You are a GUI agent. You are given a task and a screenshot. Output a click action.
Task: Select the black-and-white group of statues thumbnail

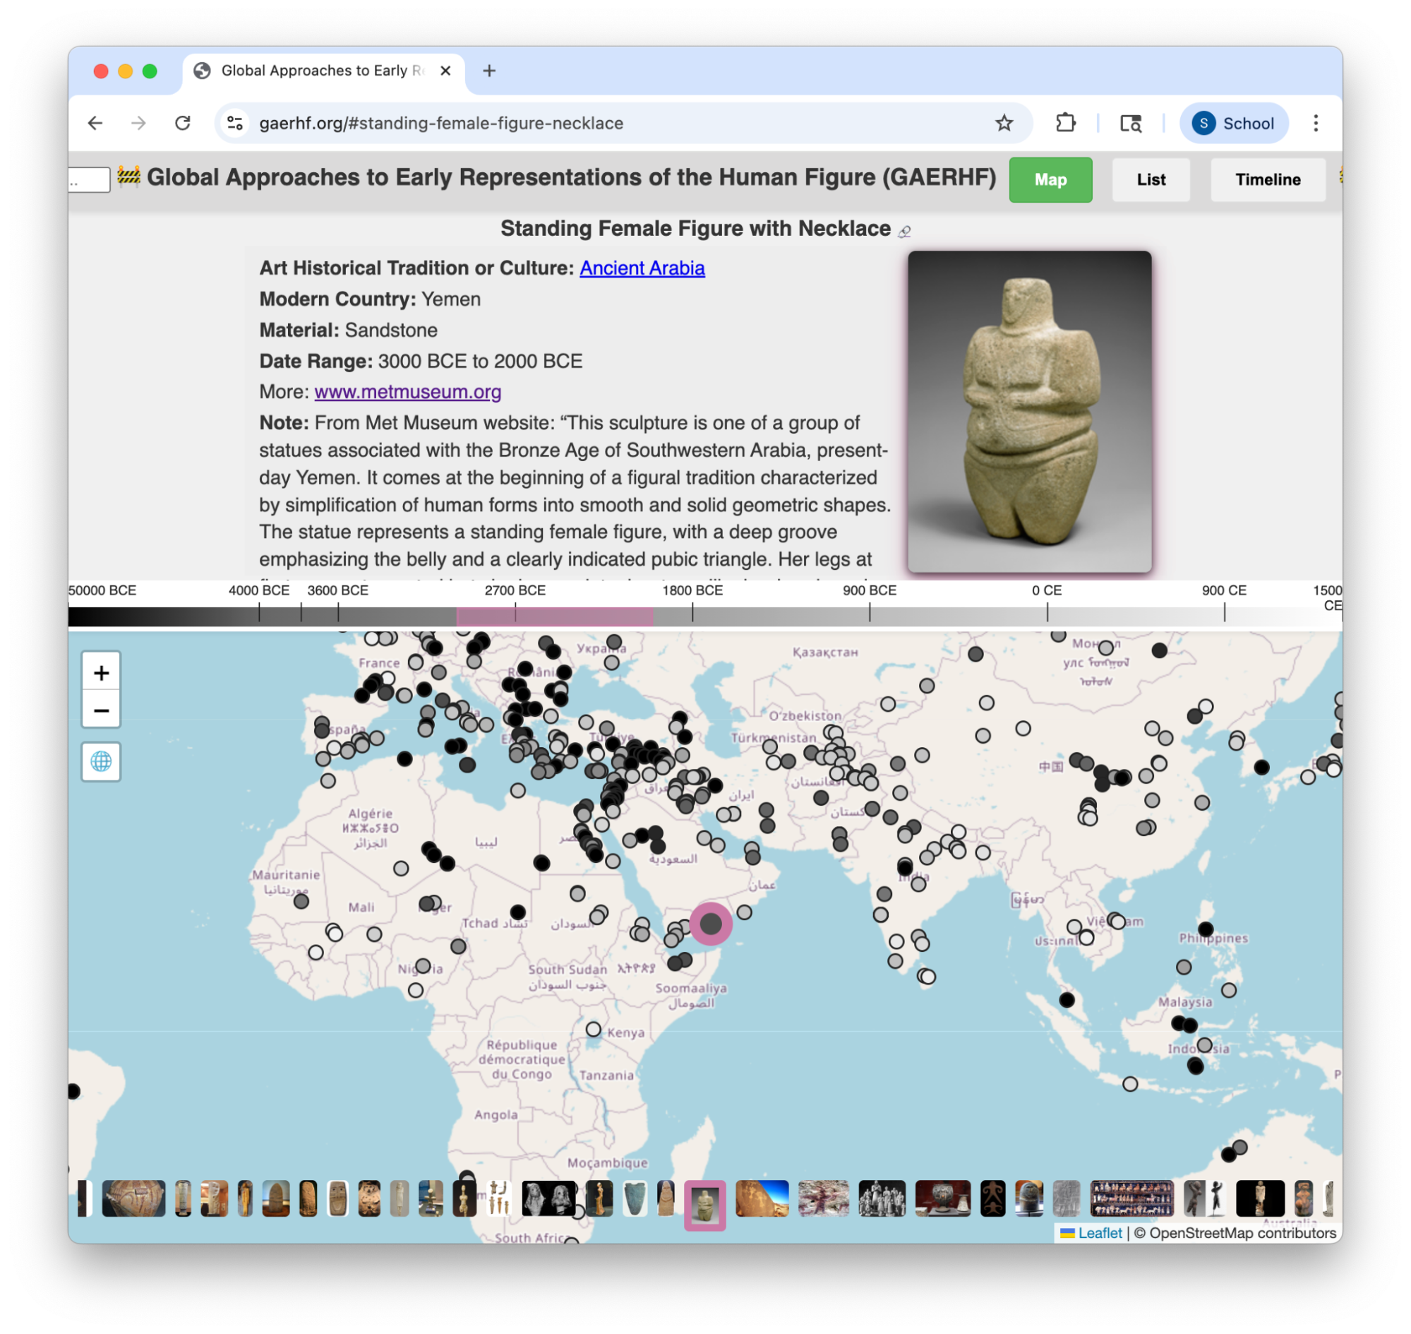[882, 1198]
